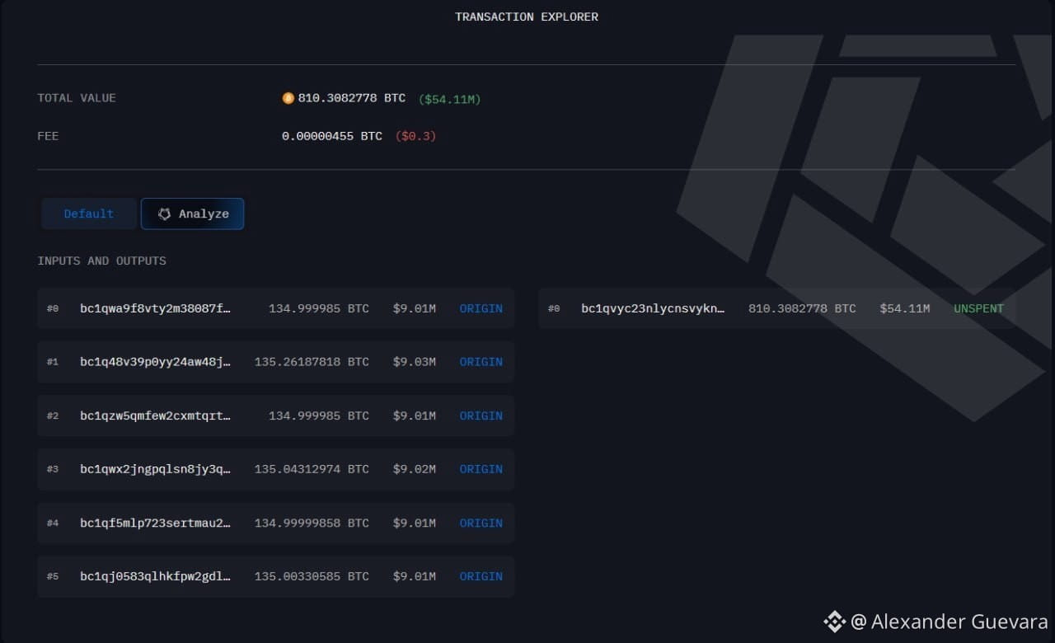Click the ($54.11M) total value in dollars
This screenshot has height=643, width=1055.
[449, 99]
